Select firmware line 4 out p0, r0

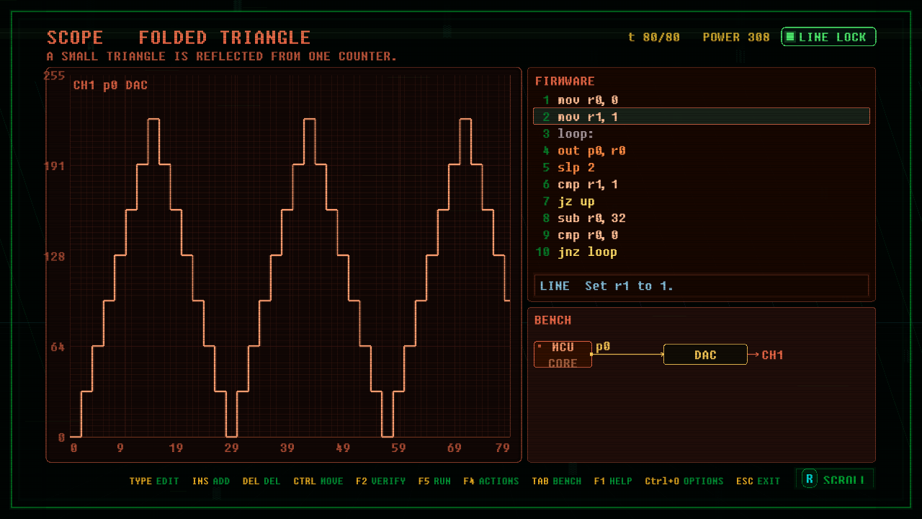point(702,151)
